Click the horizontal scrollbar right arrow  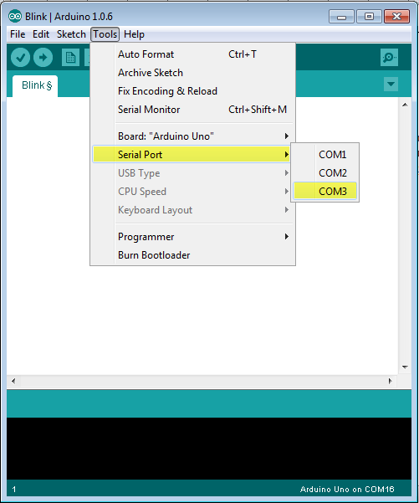coord(391,381)
